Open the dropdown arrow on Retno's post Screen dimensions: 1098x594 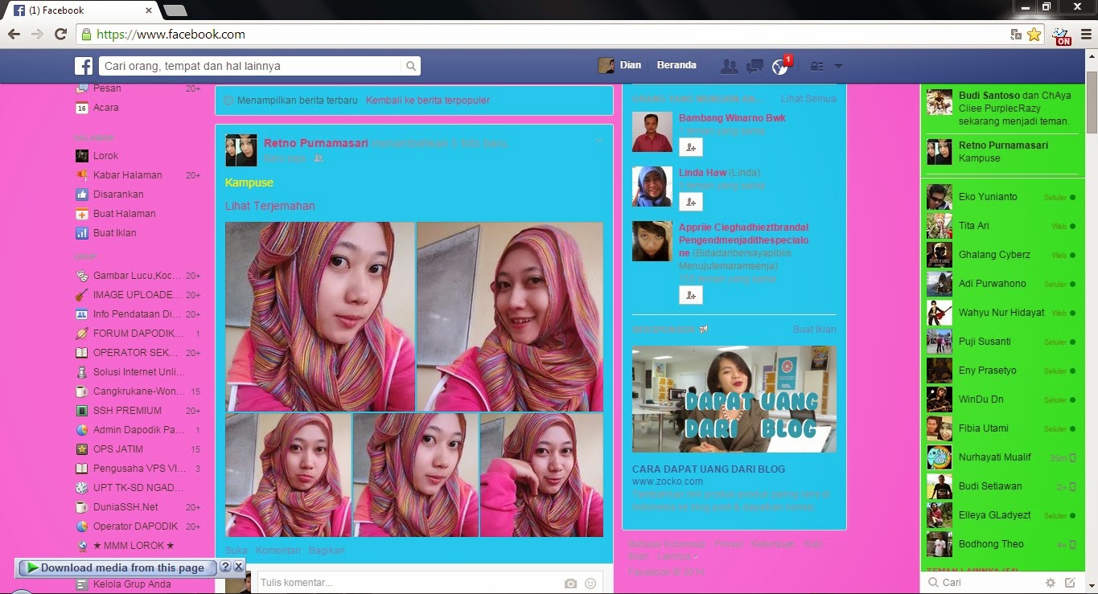tap(598, 139)
